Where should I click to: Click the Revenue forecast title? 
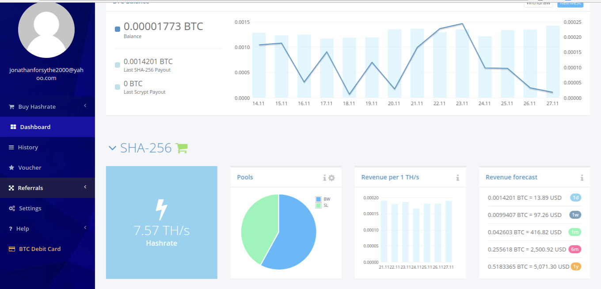click(x=511, y=177)
